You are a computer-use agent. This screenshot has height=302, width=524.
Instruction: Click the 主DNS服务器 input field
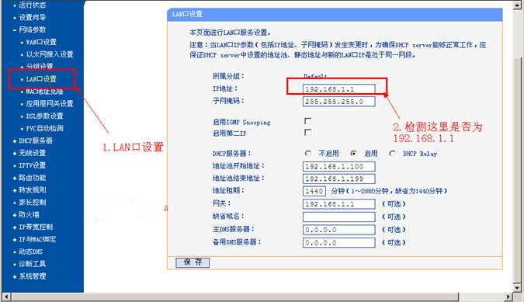pos(339,230)
